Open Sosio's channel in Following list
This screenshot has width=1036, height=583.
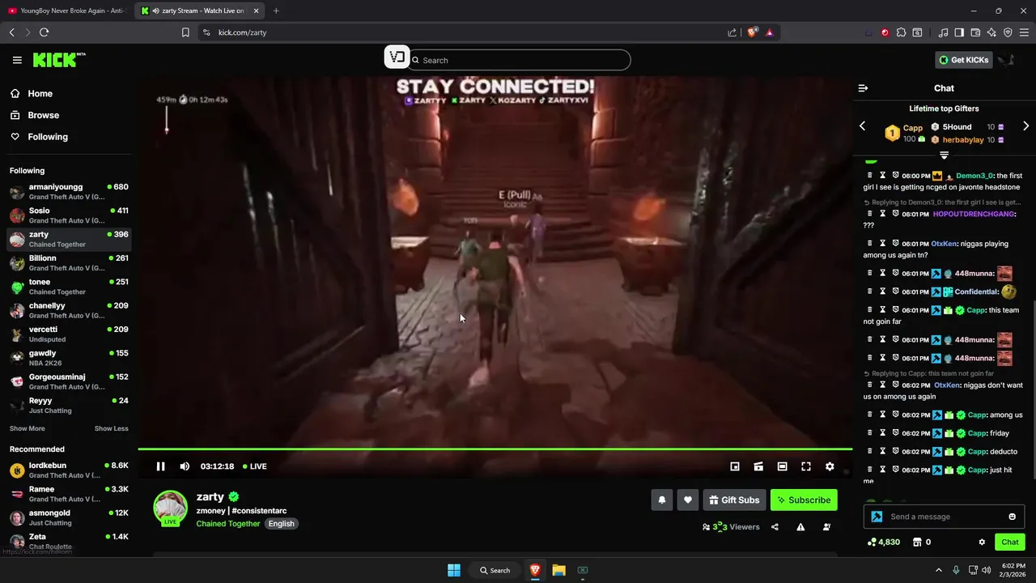coord(69,215)
